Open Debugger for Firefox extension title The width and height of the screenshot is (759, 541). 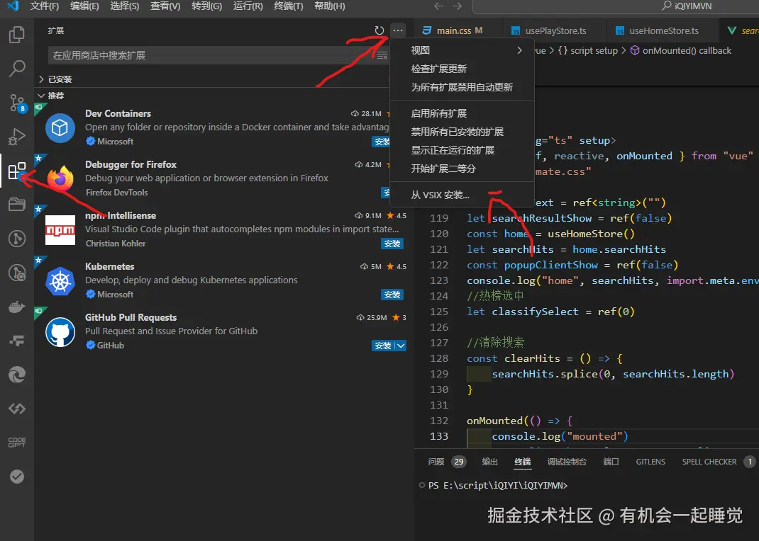point(131,165)
